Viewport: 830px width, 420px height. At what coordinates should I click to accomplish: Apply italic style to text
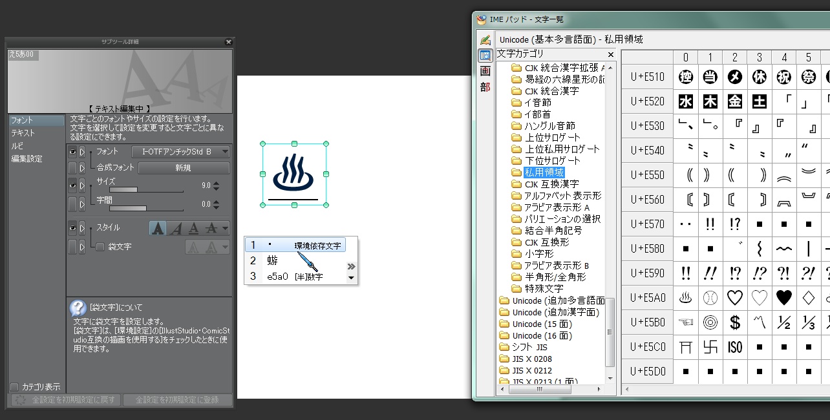pos(175,228)
